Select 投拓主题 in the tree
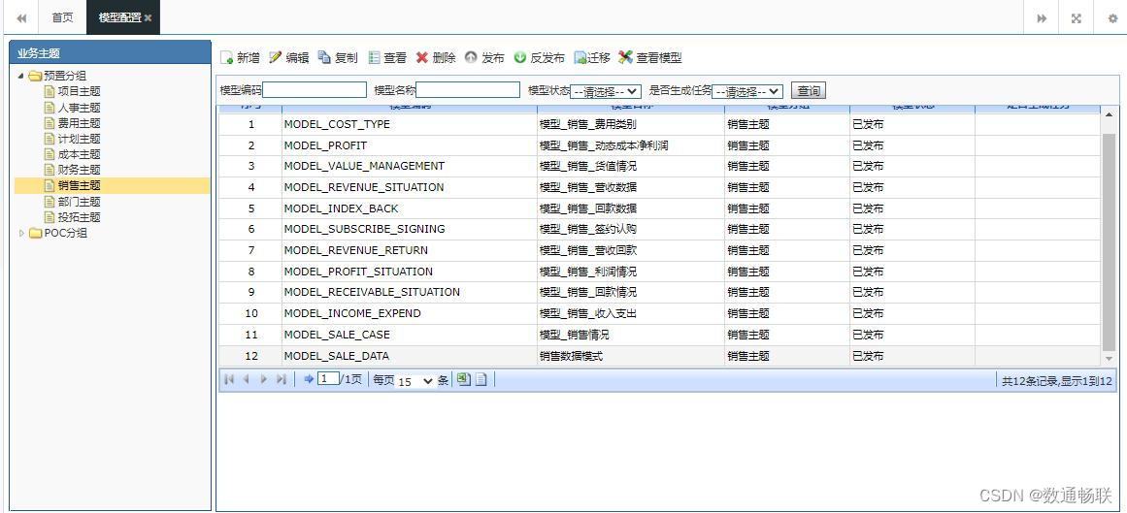 pyautogui.click(x=79, y=217)
